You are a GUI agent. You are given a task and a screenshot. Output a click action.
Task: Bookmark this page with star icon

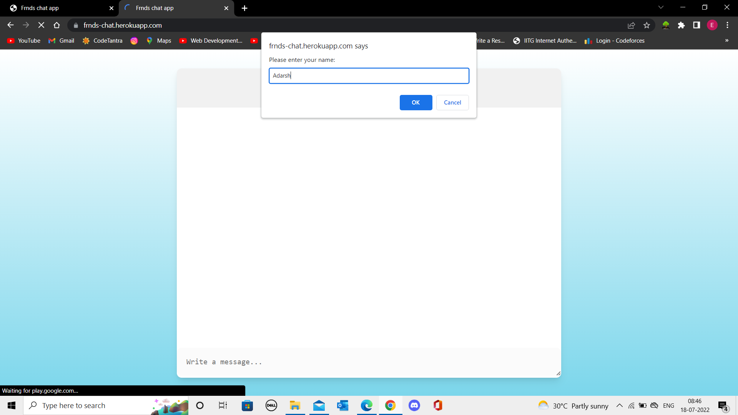pyautogui.click(x=647, y=25)
